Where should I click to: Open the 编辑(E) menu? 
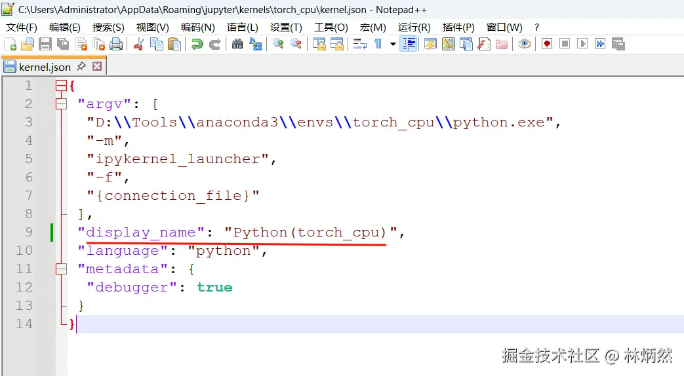tap(64, 28)
